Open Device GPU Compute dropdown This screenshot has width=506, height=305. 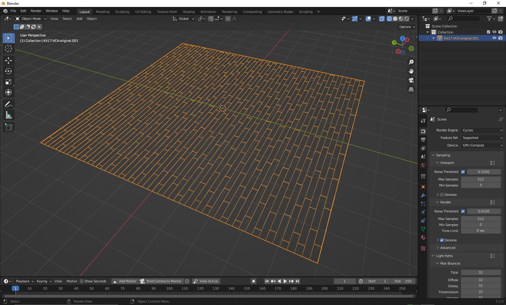[x=482, y=145]
